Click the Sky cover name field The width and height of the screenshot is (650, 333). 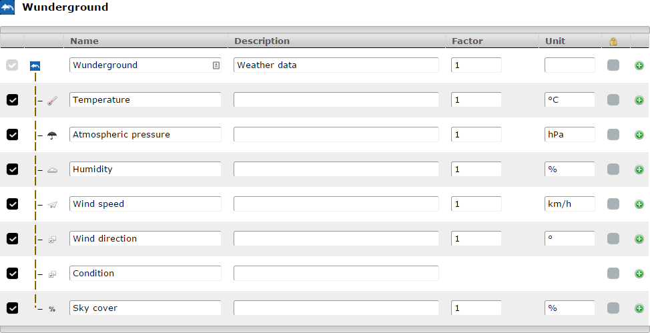click(145, 308)
